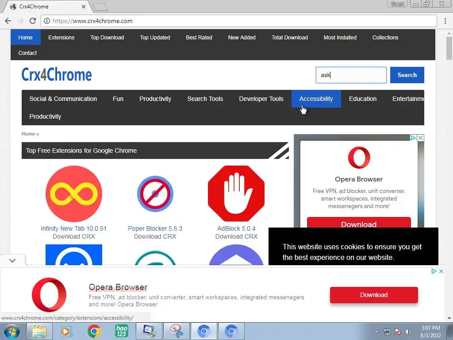Click Download CRX under Infinity New Tab
The image size is (453, 340).
click(x=74, y=236)
